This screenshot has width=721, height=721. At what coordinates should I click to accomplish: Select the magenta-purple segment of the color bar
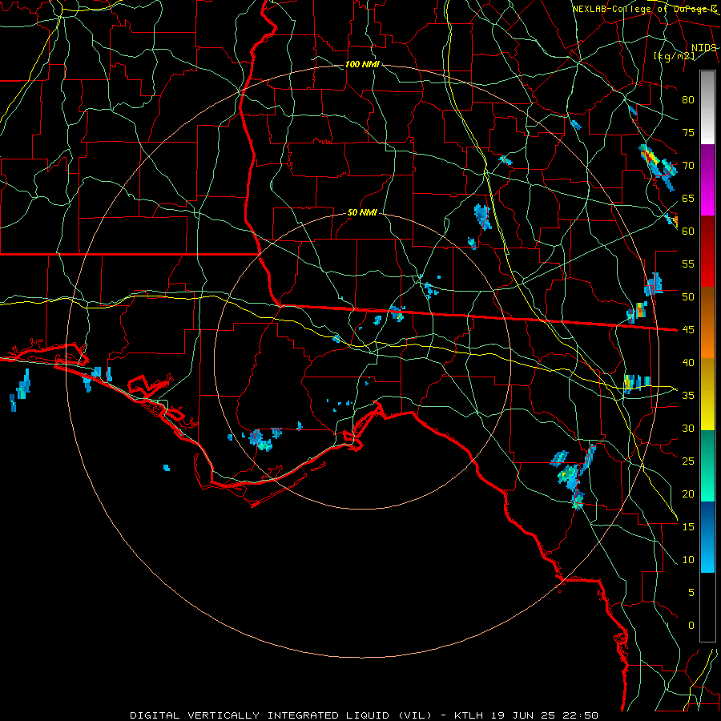(707, 179)
